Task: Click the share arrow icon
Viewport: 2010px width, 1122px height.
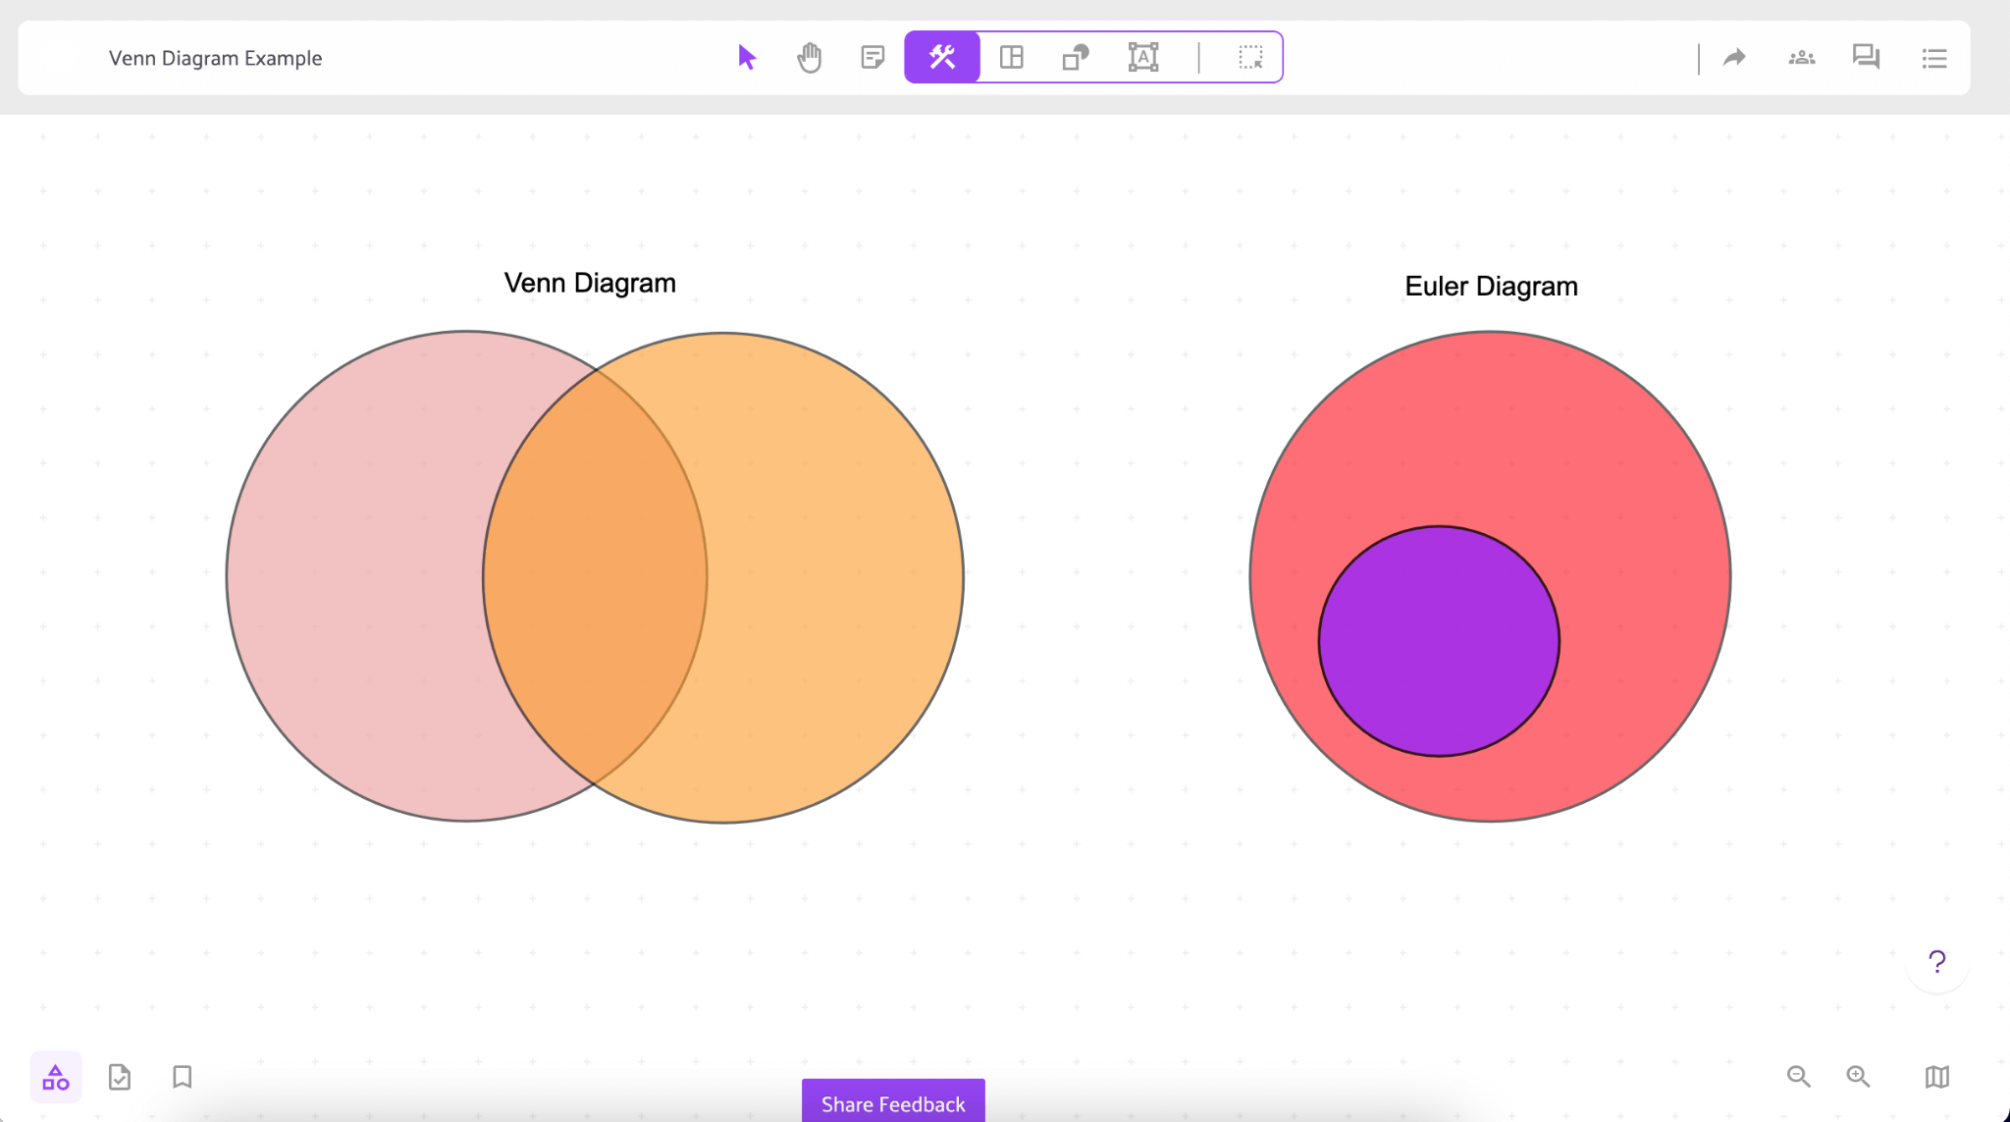Action: [x=1734, y=57]
